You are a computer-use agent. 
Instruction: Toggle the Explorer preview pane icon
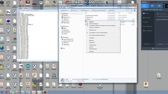132,10
